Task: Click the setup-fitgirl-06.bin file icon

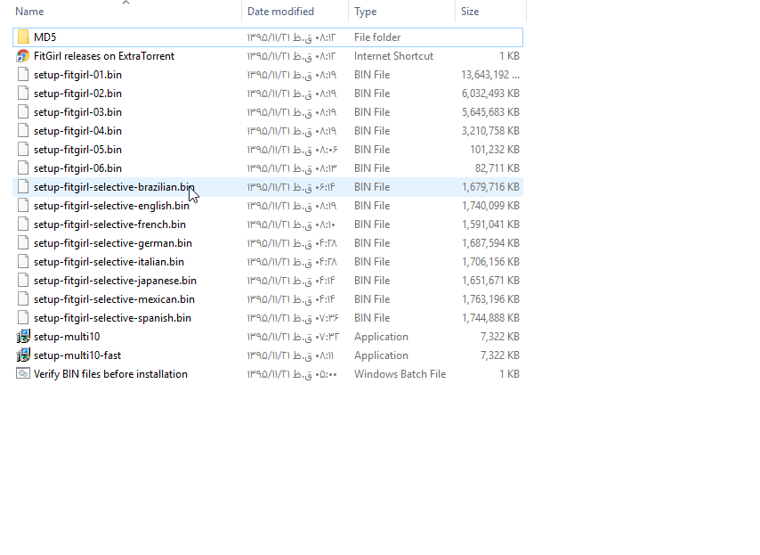Action: 23,168
